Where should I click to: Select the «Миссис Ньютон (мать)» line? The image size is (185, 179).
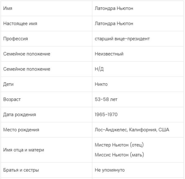pos(119,155)
